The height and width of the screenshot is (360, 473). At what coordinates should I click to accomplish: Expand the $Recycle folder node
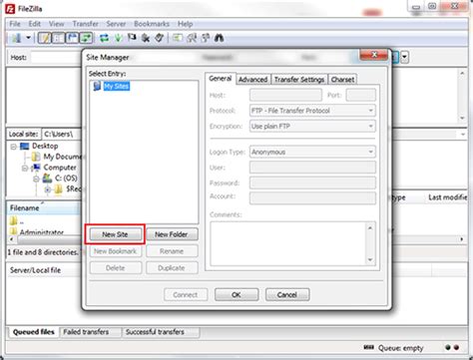click(x=48, y=189)
